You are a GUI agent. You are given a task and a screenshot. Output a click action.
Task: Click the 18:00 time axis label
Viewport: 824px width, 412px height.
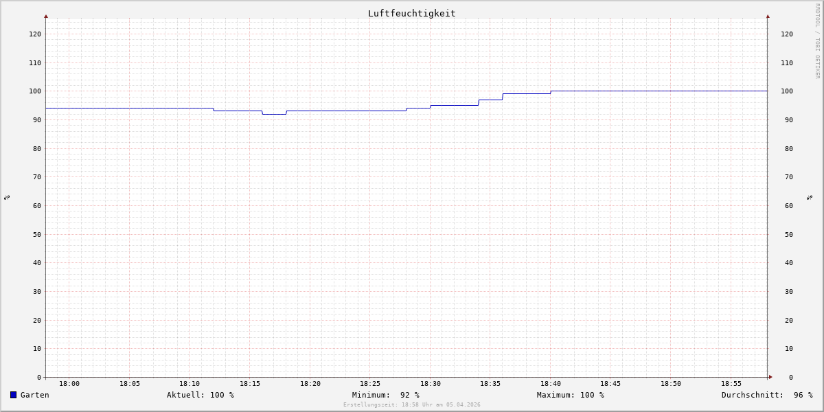click(x=69, y=384)
